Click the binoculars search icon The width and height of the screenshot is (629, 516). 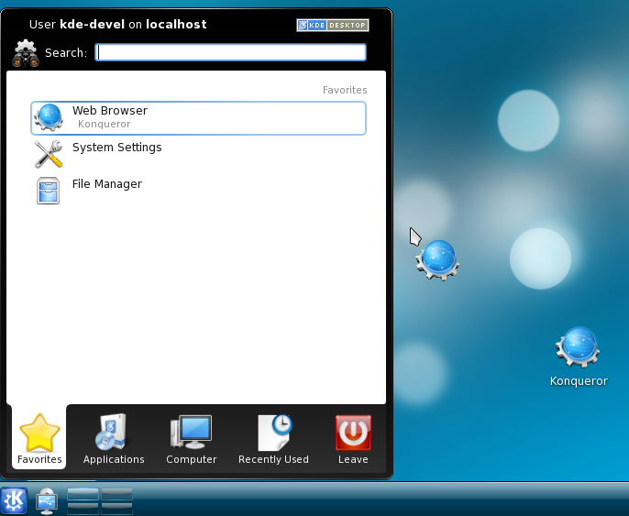click(x=26, y=52)
